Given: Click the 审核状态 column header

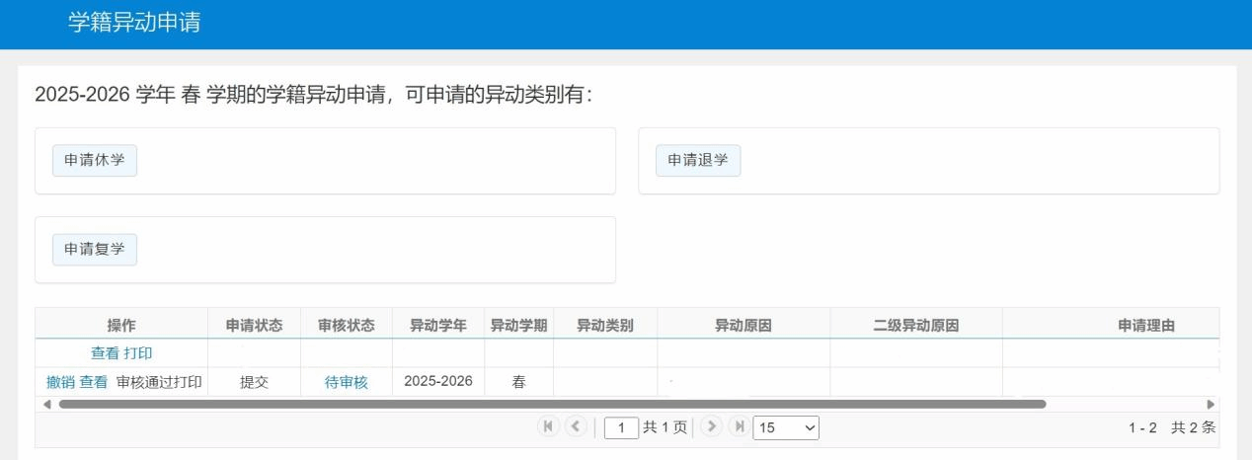Looking at the screenshot, I should 346,325.
